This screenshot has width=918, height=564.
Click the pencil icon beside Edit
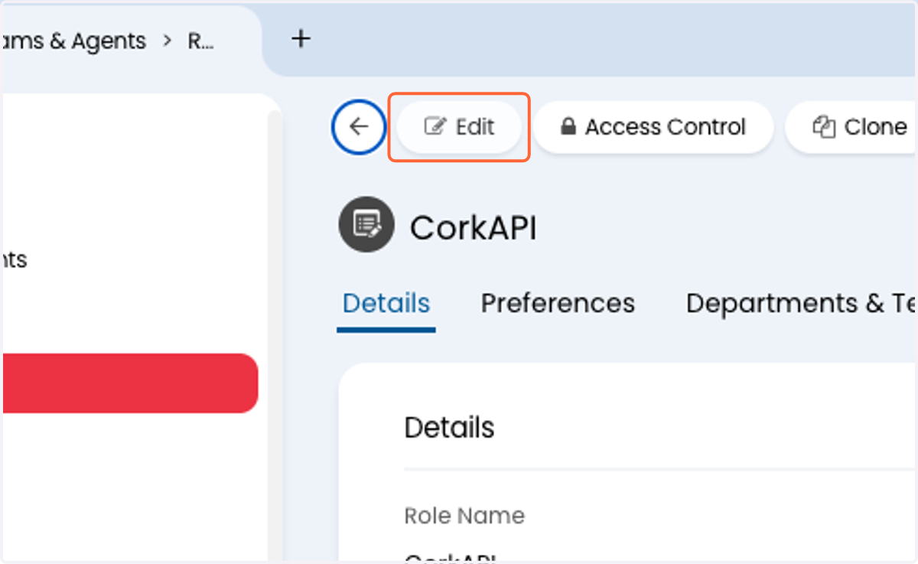[435, 127]
